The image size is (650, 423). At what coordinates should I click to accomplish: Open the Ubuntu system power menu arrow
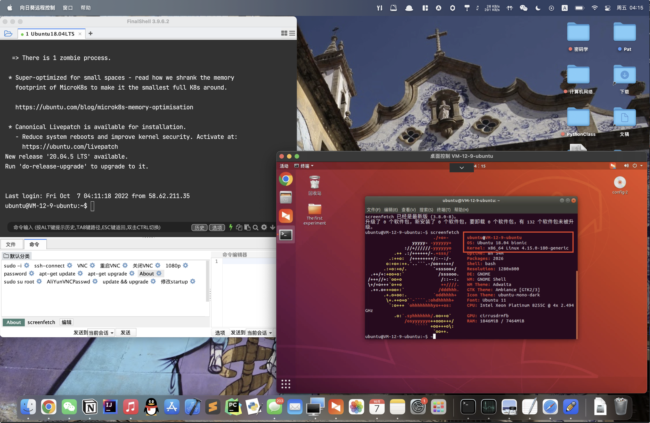641,165
